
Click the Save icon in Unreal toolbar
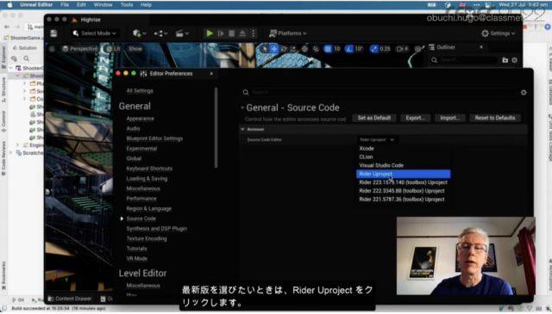pos(53,34)
